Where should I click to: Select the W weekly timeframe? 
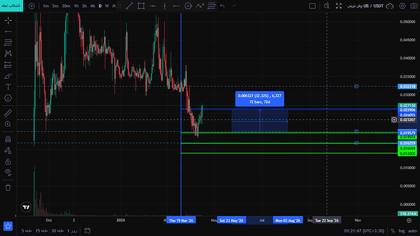tap(107, 6)
